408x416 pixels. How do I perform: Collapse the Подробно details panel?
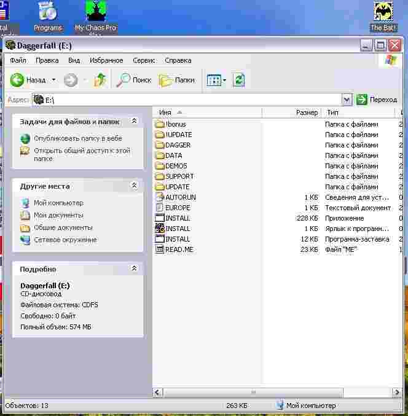coord(135,269)
